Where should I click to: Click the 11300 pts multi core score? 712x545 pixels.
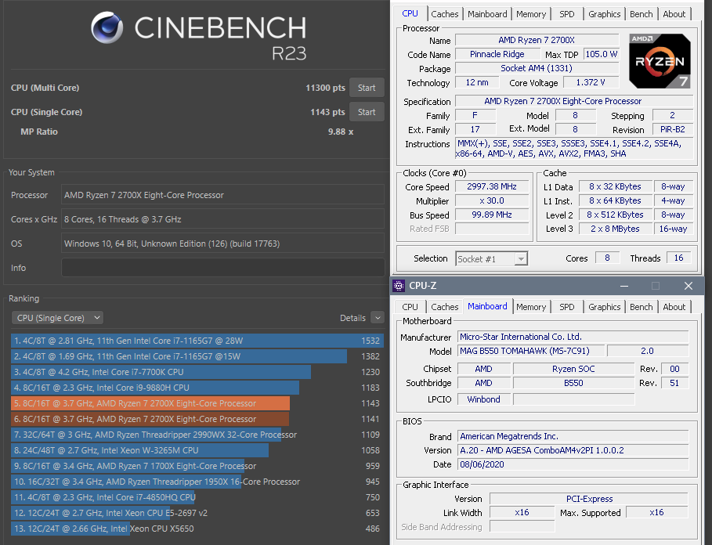(325, 88)
